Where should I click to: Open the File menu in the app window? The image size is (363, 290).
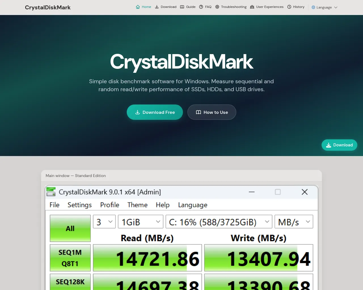54,205
